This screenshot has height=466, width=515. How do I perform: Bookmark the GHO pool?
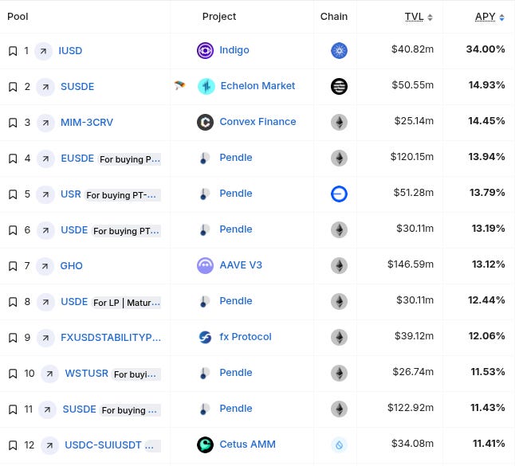click(x=13, y=266)
